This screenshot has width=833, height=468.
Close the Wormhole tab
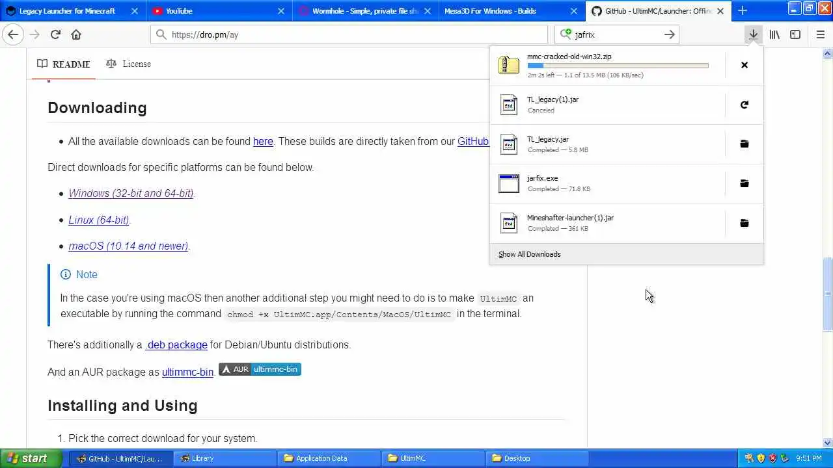tap(428, 11)
